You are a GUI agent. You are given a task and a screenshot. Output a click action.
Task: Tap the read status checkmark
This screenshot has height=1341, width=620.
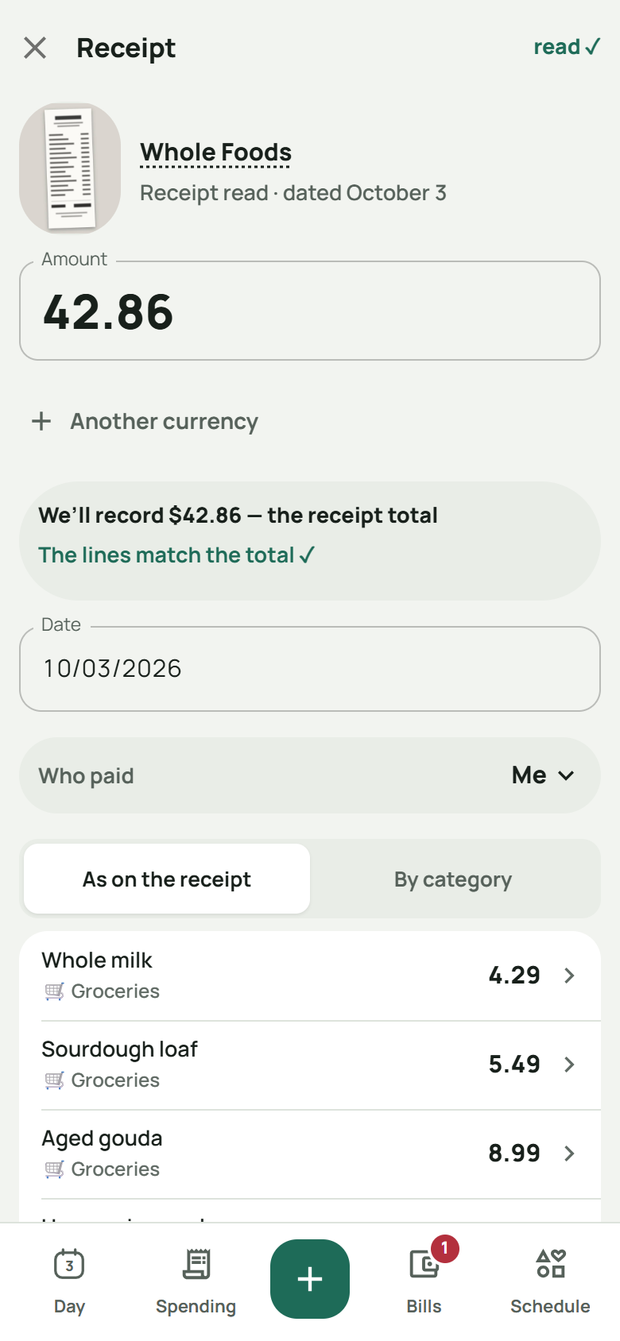pyautogui.click(x=567, y=47)
